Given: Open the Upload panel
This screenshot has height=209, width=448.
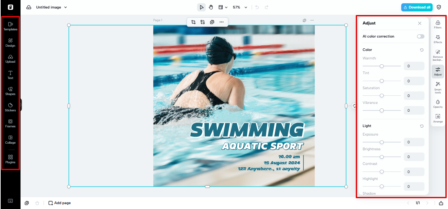Looking at the screenshot, I should click(x=10, y=59).
